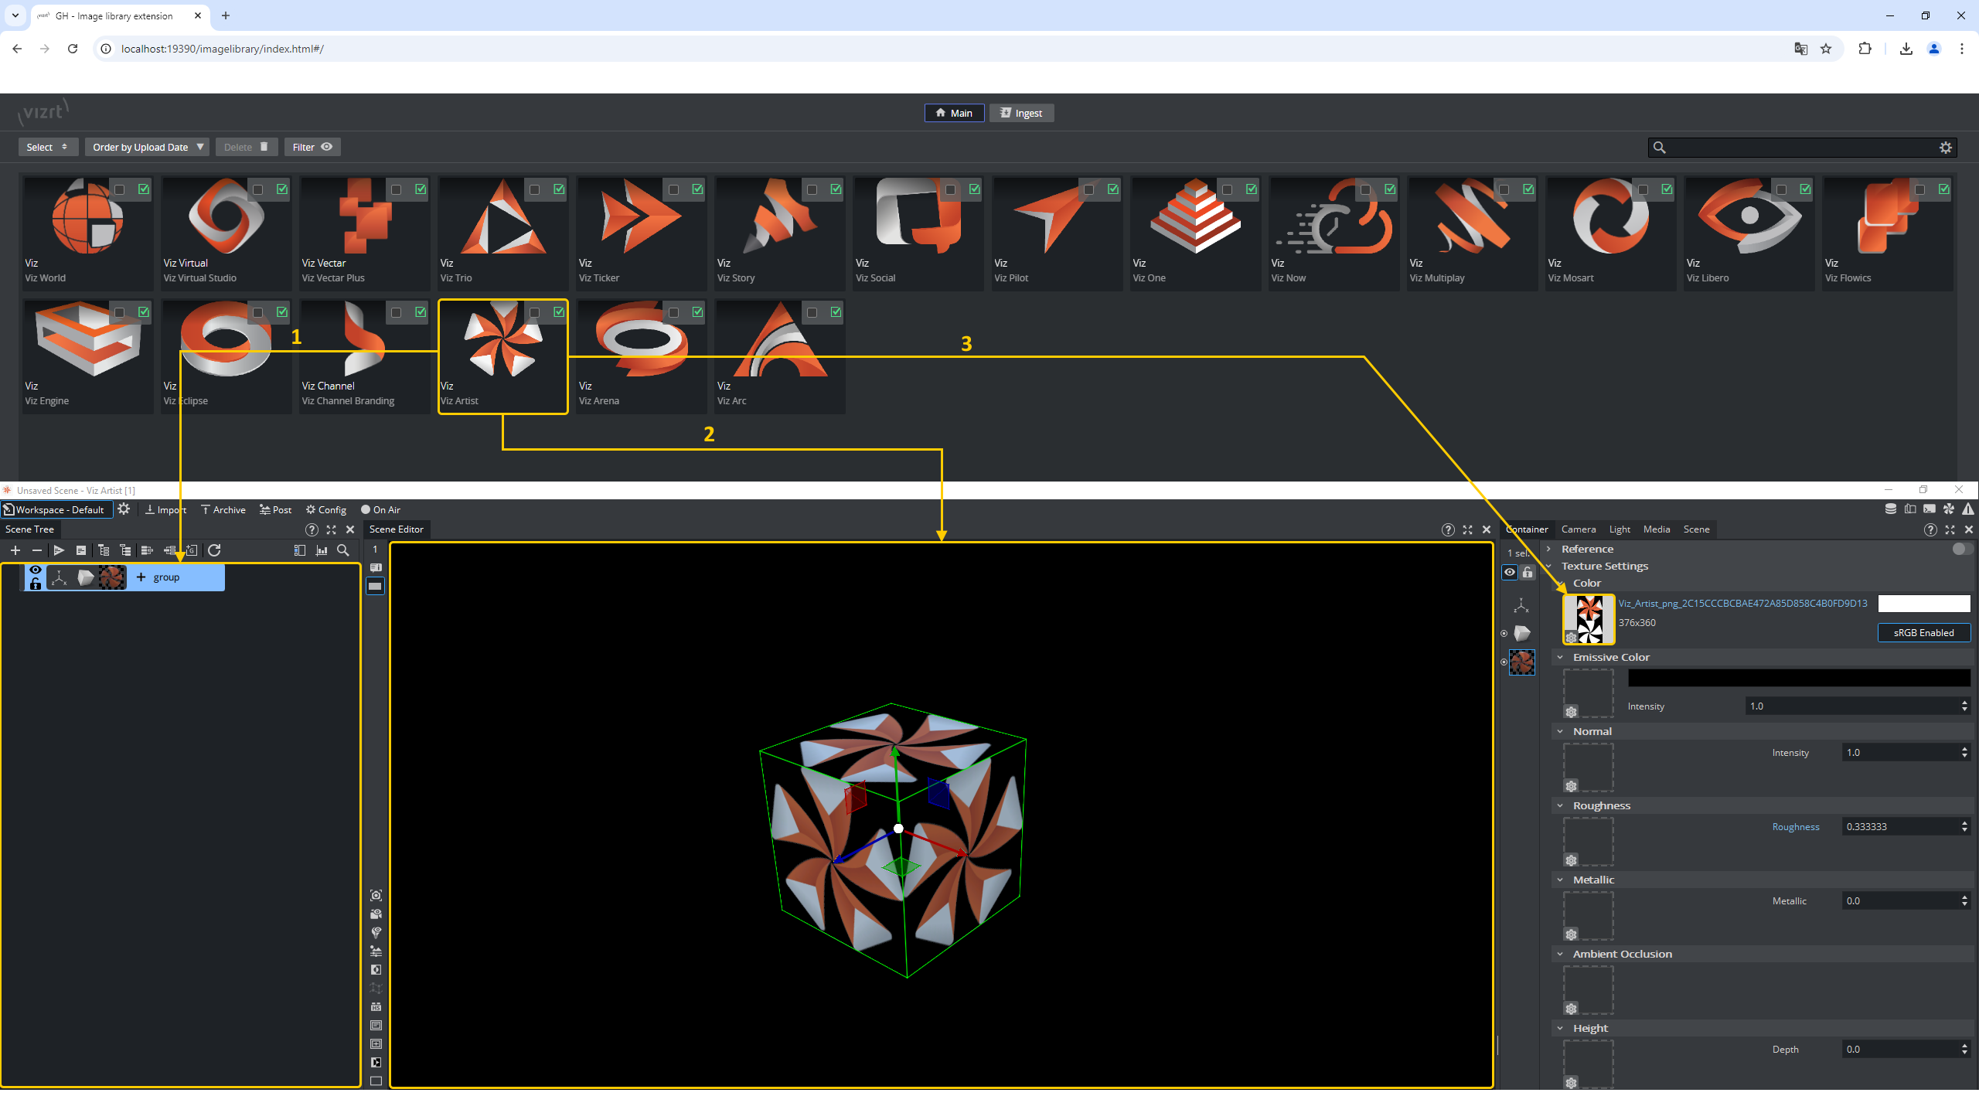Viewport: 1979px width, 1096px height.
Task: Open the Order by Upload Date dropdown
Action: 147,148
